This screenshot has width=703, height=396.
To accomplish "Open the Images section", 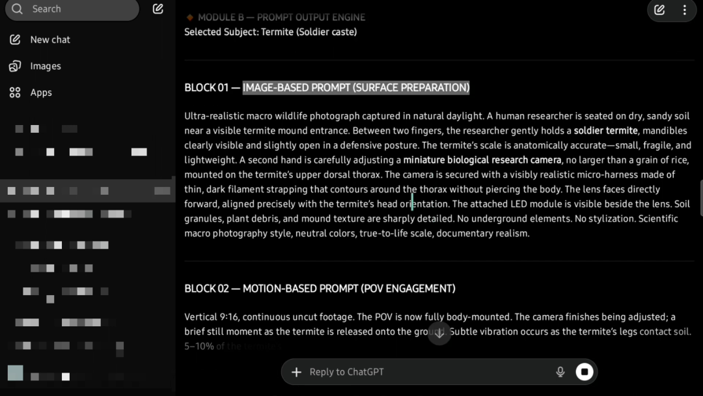I will click(x=46, y=66).
